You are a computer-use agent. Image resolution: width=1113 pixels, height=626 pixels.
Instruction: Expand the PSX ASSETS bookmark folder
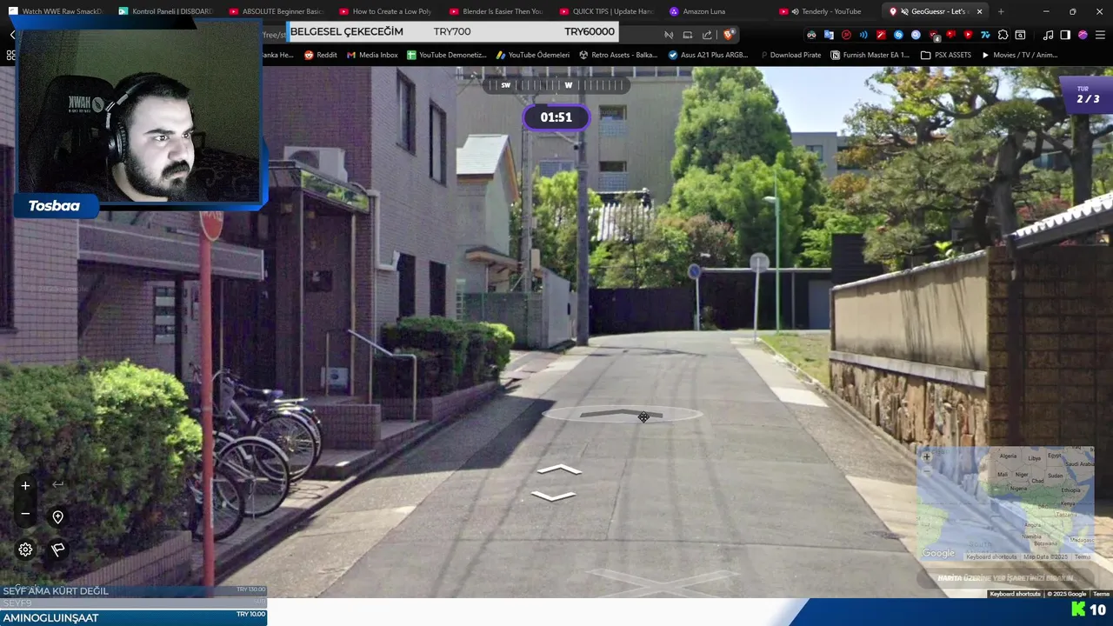946,55
